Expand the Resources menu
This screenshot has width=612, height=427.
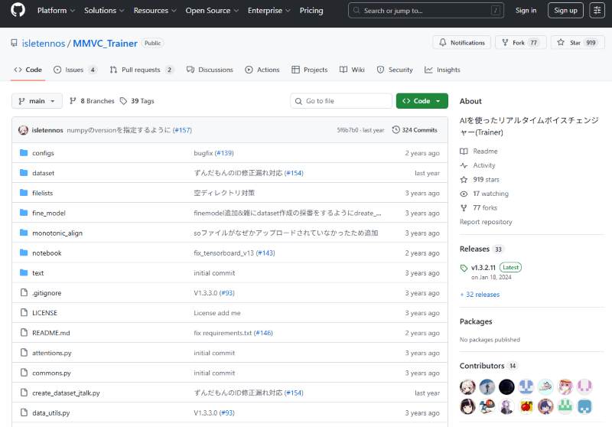tap(155, 11)
